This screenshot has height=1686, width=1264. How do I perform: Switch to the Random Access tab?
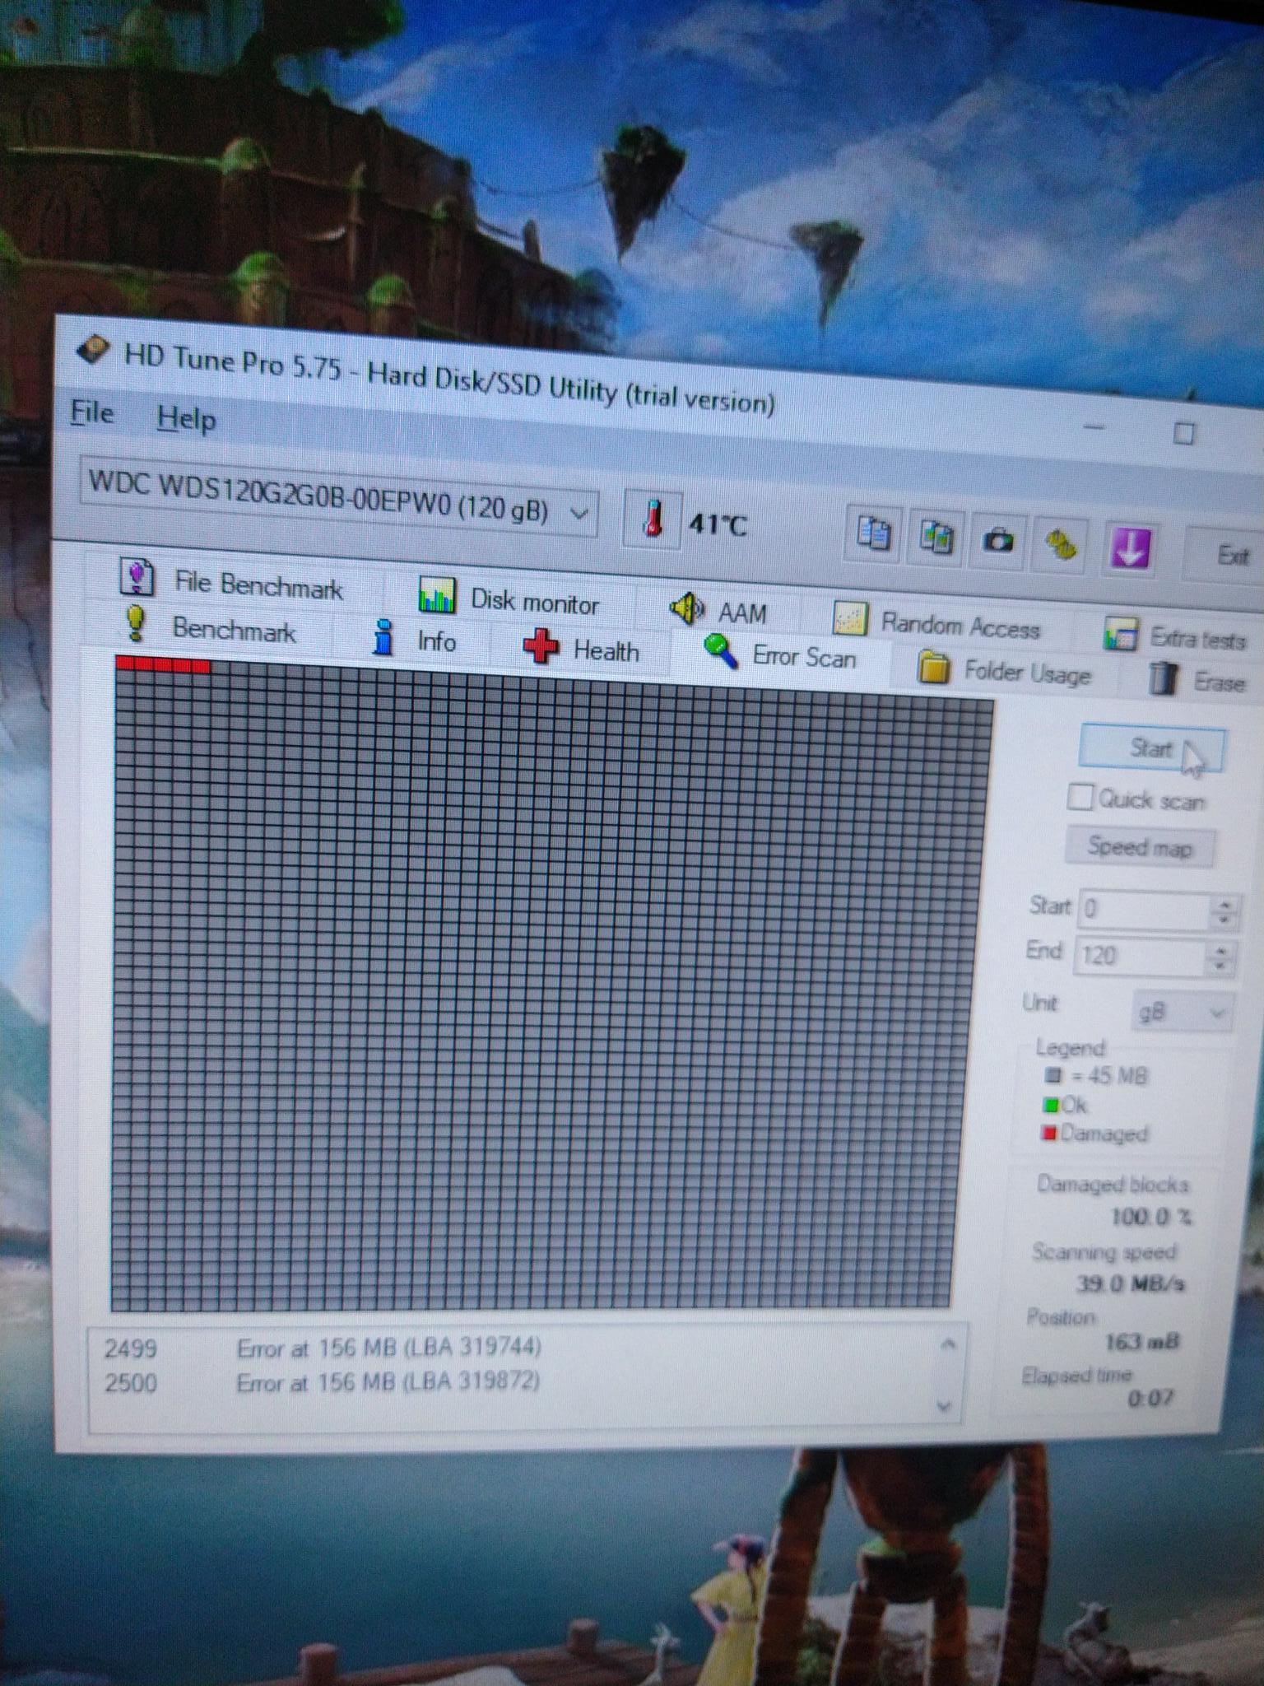click(x=936, y=623)
